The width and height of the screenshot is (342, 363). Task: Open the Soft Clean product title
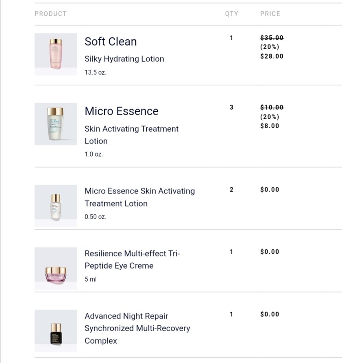point(110,42)
